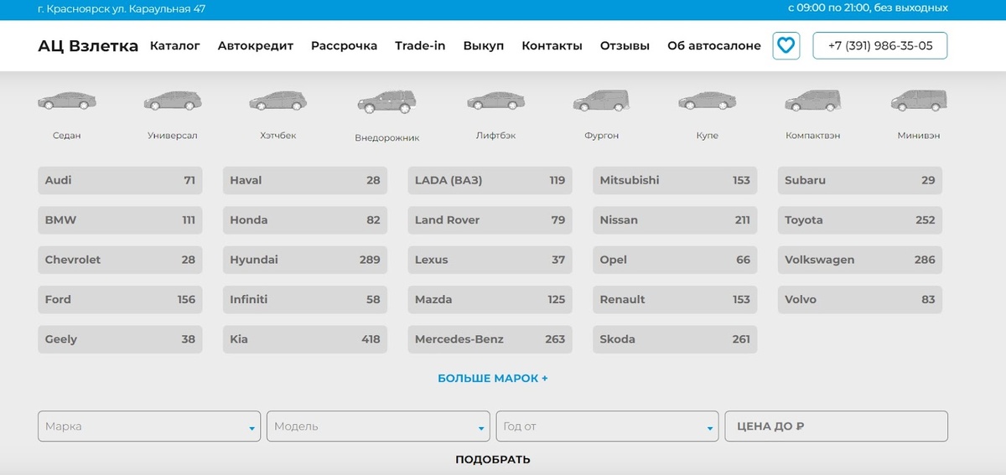The width and height of the screenshot is (1006, 475).
Task: Choose the Haval brand button
Action: 305,180
